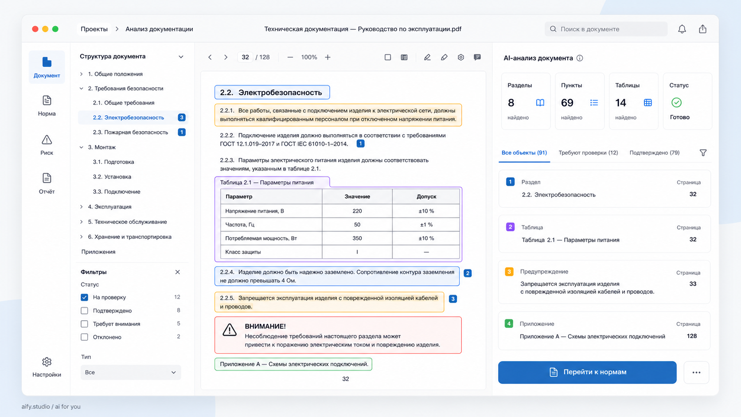Open the Предупреждение object card

tap(604, 282)
